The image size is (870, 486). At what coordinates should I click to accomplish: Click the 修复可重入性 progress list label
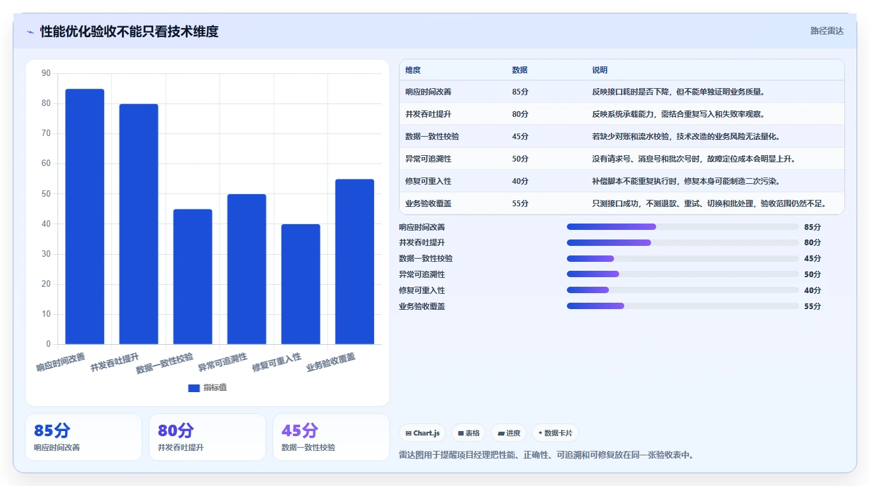coord(422,290)
